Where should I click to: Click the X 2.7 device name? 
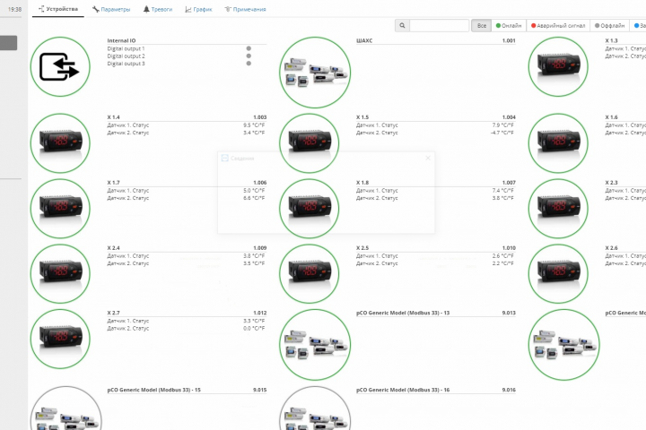114,313
